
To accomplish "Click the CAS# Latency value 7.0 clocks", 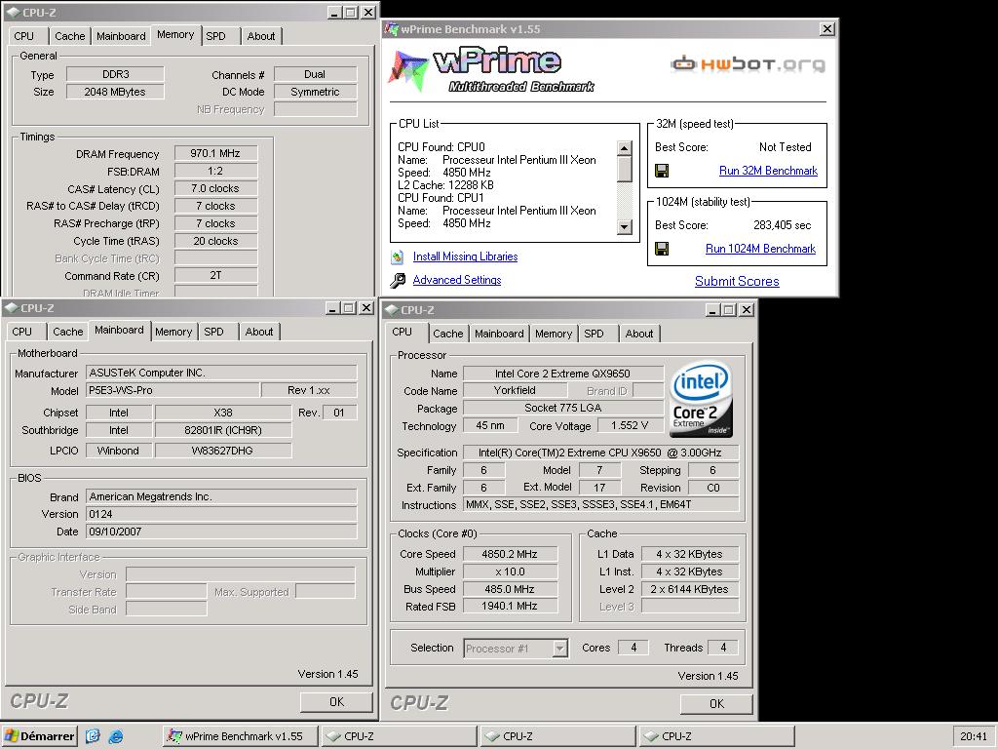I will coord(215,188).
